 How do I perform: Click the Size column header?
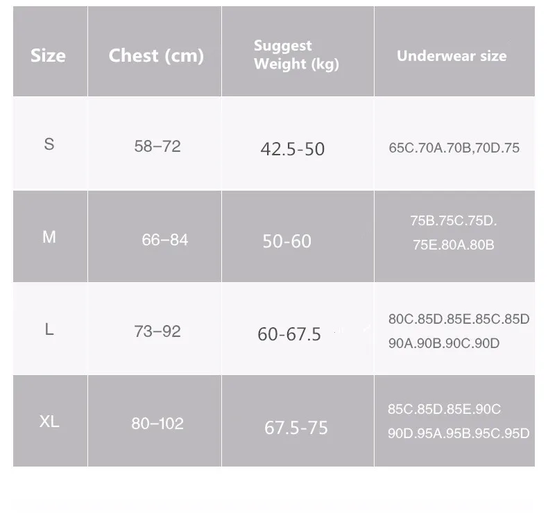[x=48, y=55]
